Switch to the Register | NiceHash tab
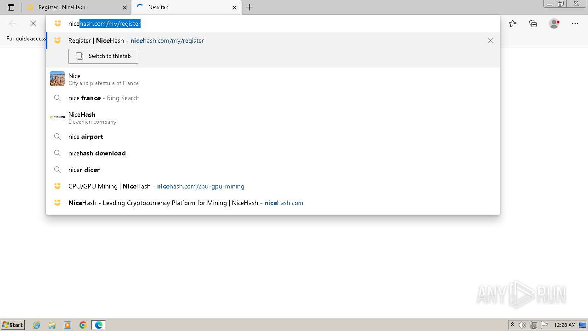 click(x=76, y=7)
